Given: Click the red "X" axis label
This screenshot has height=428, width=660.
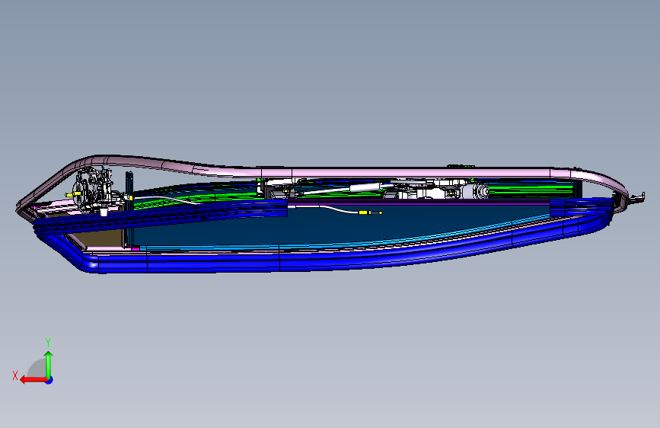Looking at the screenshot, I should click(15, 375).
